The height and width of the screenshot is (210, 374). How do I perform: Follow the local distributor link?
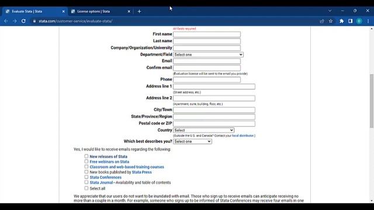[243, 136]
